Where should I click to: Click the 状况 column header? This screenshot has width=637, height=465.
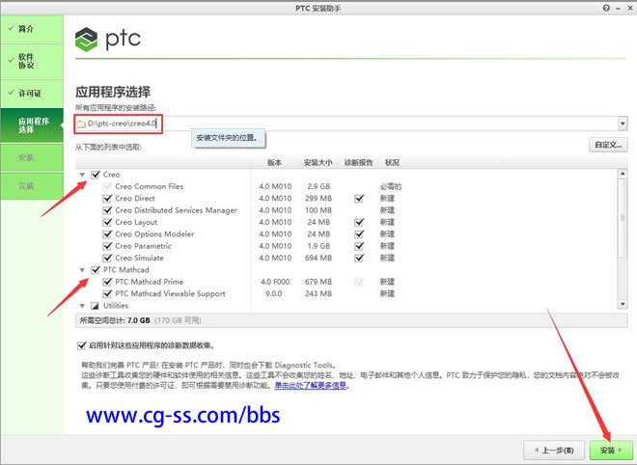pos(392,163)
